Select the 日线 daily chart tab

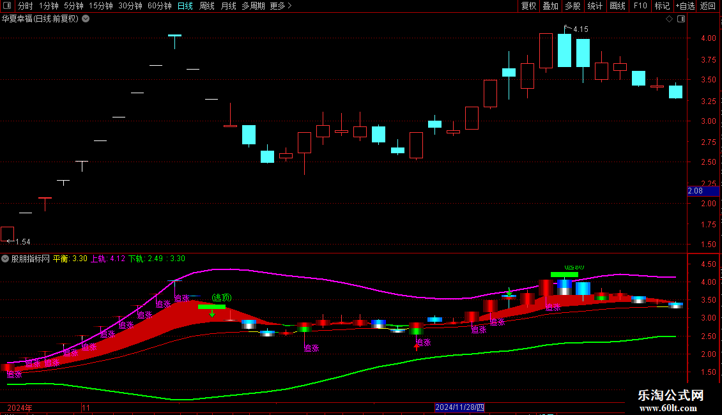[185, 6]
